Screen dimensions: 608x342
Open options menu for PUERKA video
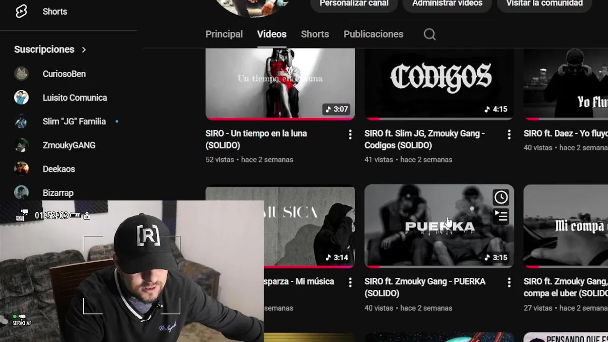click(x=509, y=283)
